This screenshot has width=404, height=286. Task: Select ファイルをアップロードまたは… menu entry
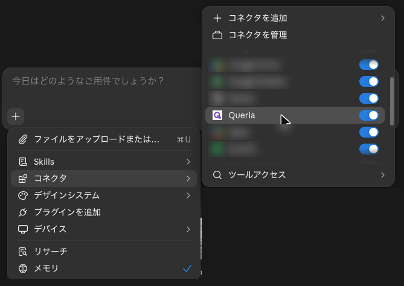[104, 139]
